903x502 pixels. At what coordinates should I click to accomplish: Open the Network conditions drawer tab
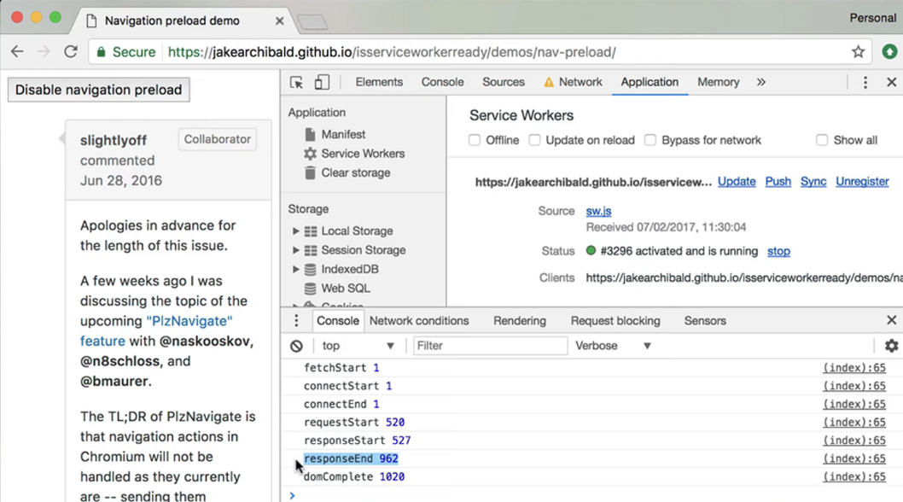tap(419, 321)
